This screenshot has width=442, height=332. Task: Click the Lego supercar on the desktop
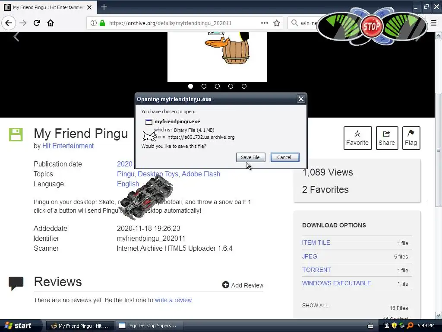(146, 197)
